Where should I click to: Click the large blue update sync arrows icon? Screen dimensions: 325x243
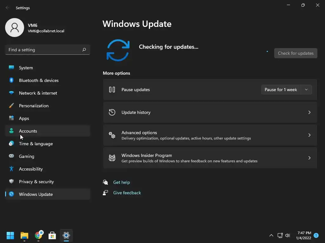tap(118, 50)
